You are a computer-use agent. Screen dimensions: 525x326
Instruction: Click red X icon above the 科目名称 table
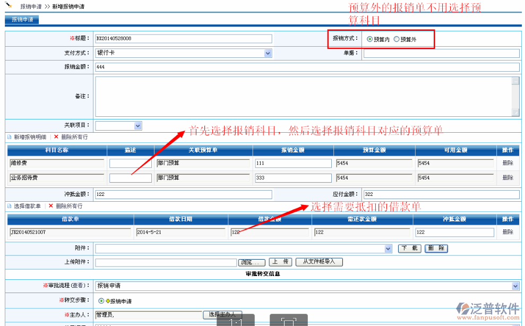tap(56, 137)
